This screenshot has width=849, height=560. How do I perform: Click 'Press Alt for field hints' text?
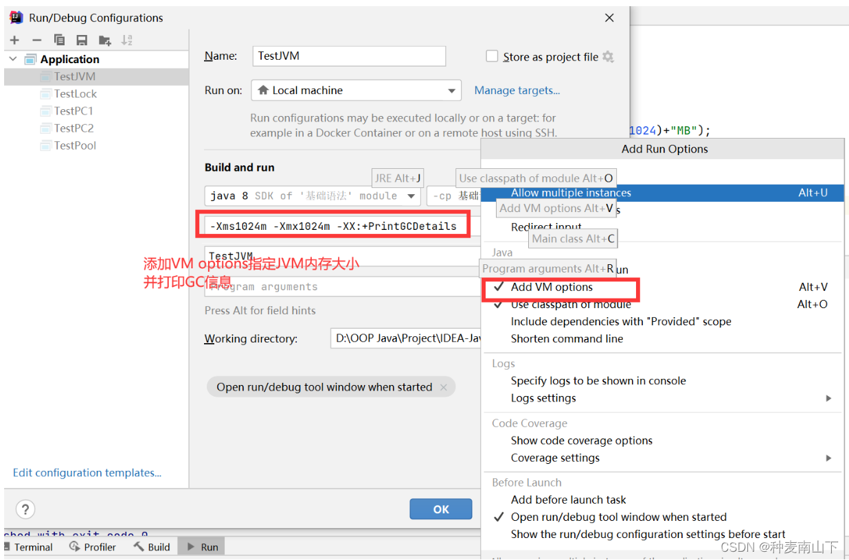[260, 310]
